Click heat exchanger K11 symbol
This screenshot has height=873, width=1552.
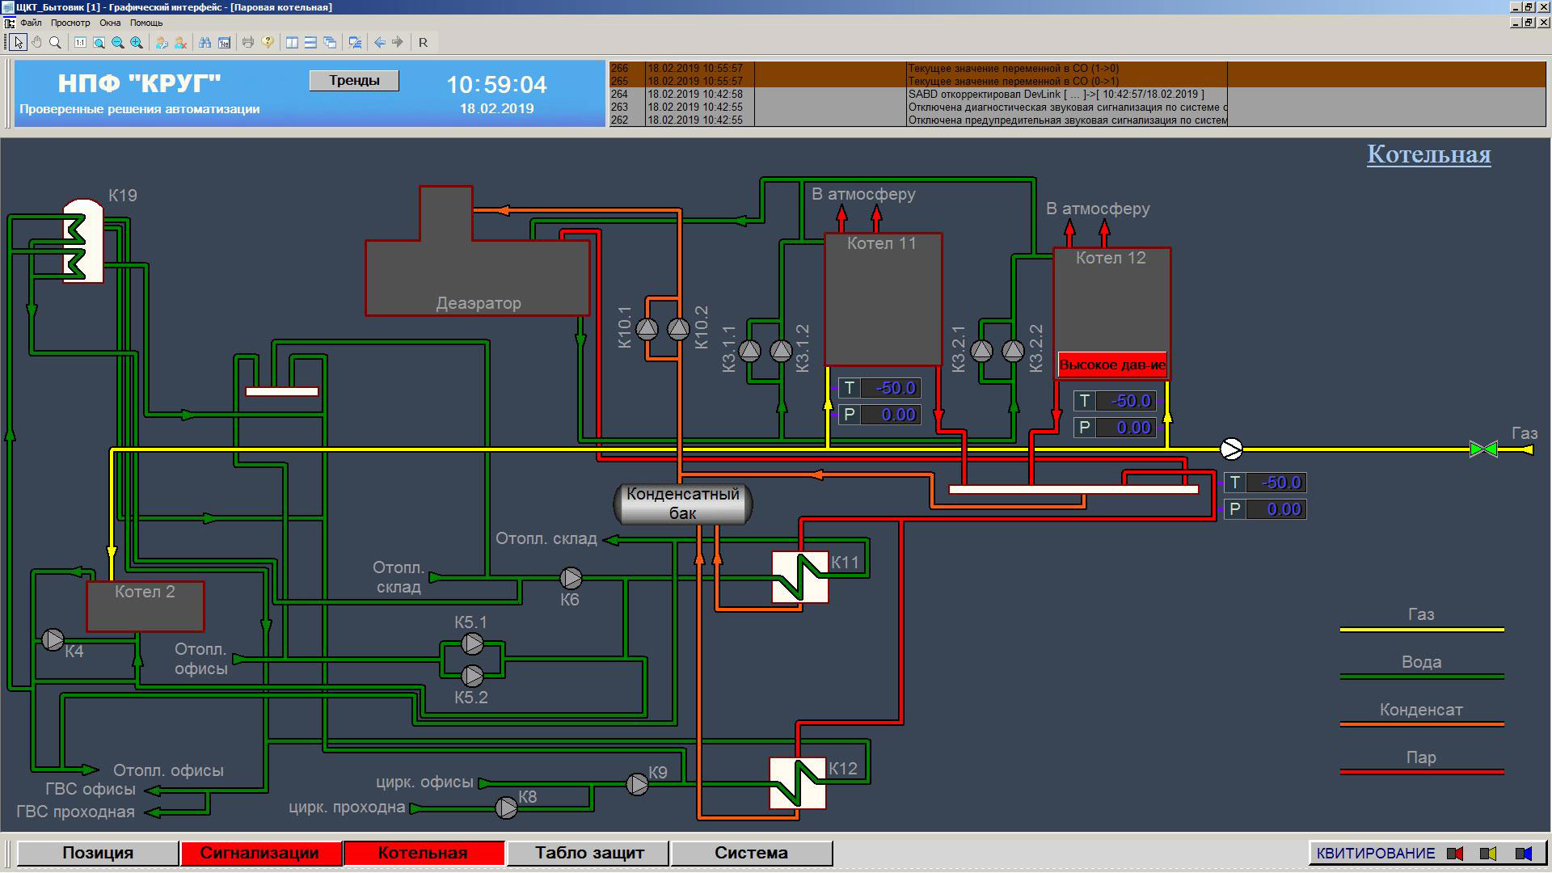800,577
